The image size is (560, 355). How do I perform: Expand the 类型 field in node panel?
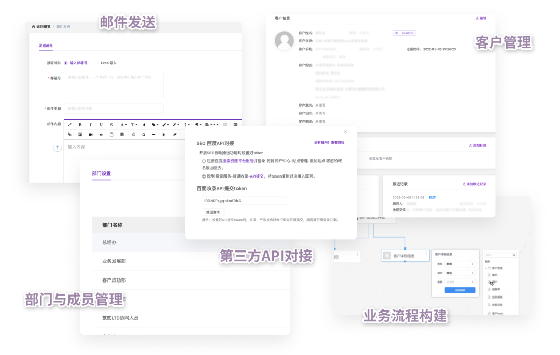(x=460, y=264)
